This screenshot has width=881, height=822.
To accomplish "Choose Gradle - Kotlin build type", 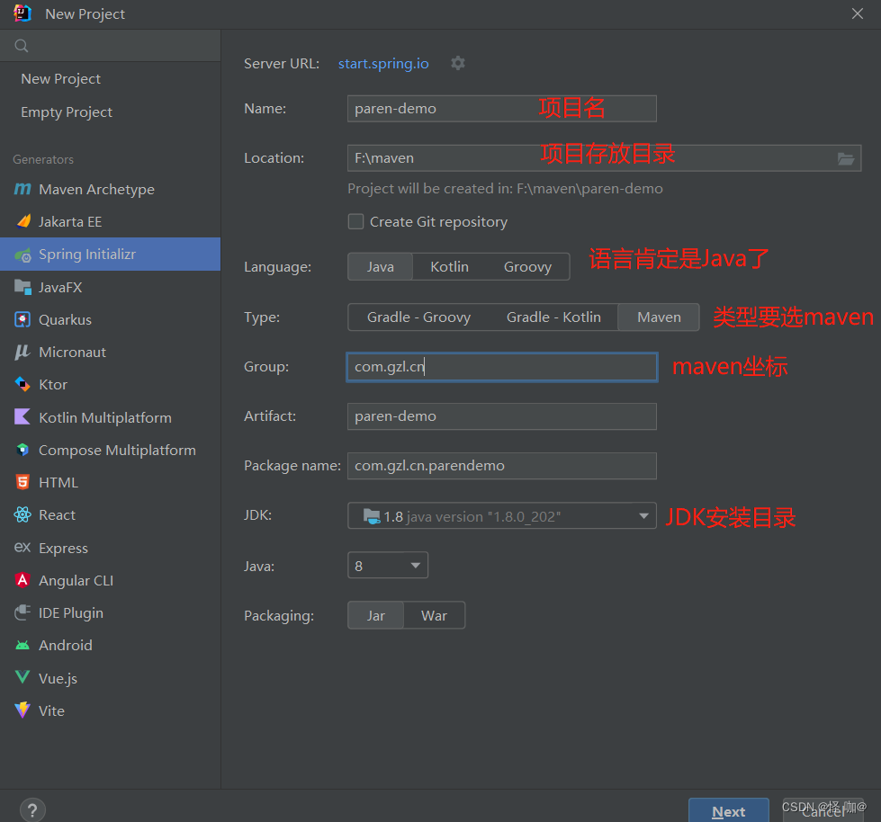I will (x=553, y=317).
